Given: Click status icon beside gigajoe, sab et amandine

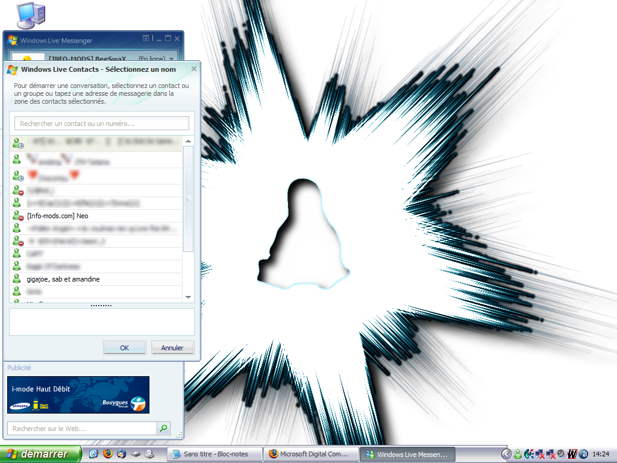Looking at the screenshot, I should point(16,279).
